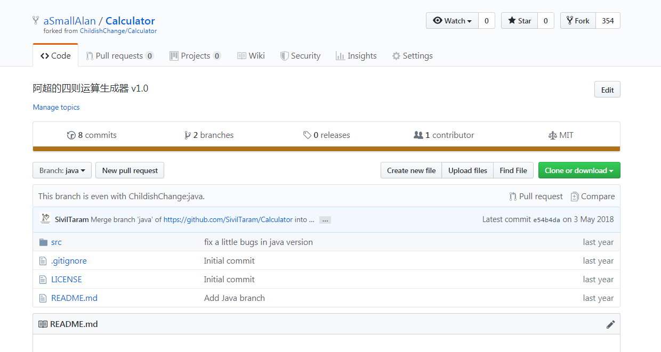Click the contributors people icon
The height and width of the screenshot is (352, 661).
[x=418, y=135]
